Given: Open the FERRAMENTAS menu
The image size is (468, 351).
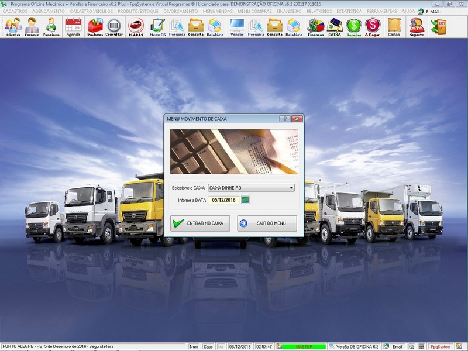Looking at the screenshot, I should coord(382,11).
